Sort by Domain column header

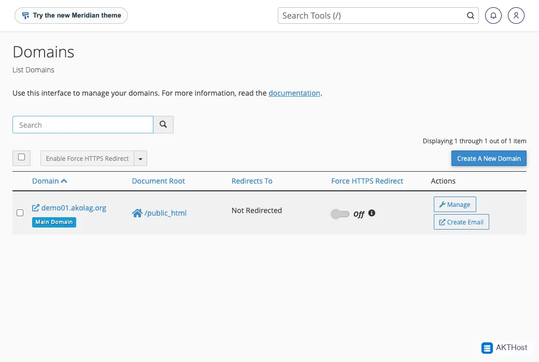coord(50,181)
